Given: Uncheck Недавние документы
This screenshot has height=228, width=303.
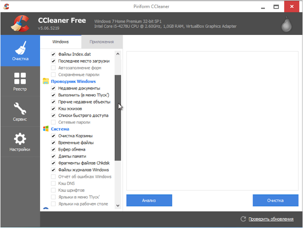Looking at the screenshot, I should 54,88.
